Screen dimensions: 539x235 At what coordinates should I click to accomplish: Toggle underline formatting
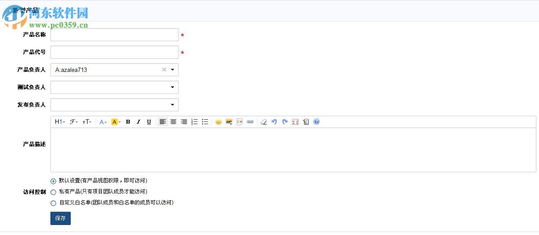[149, 122]
